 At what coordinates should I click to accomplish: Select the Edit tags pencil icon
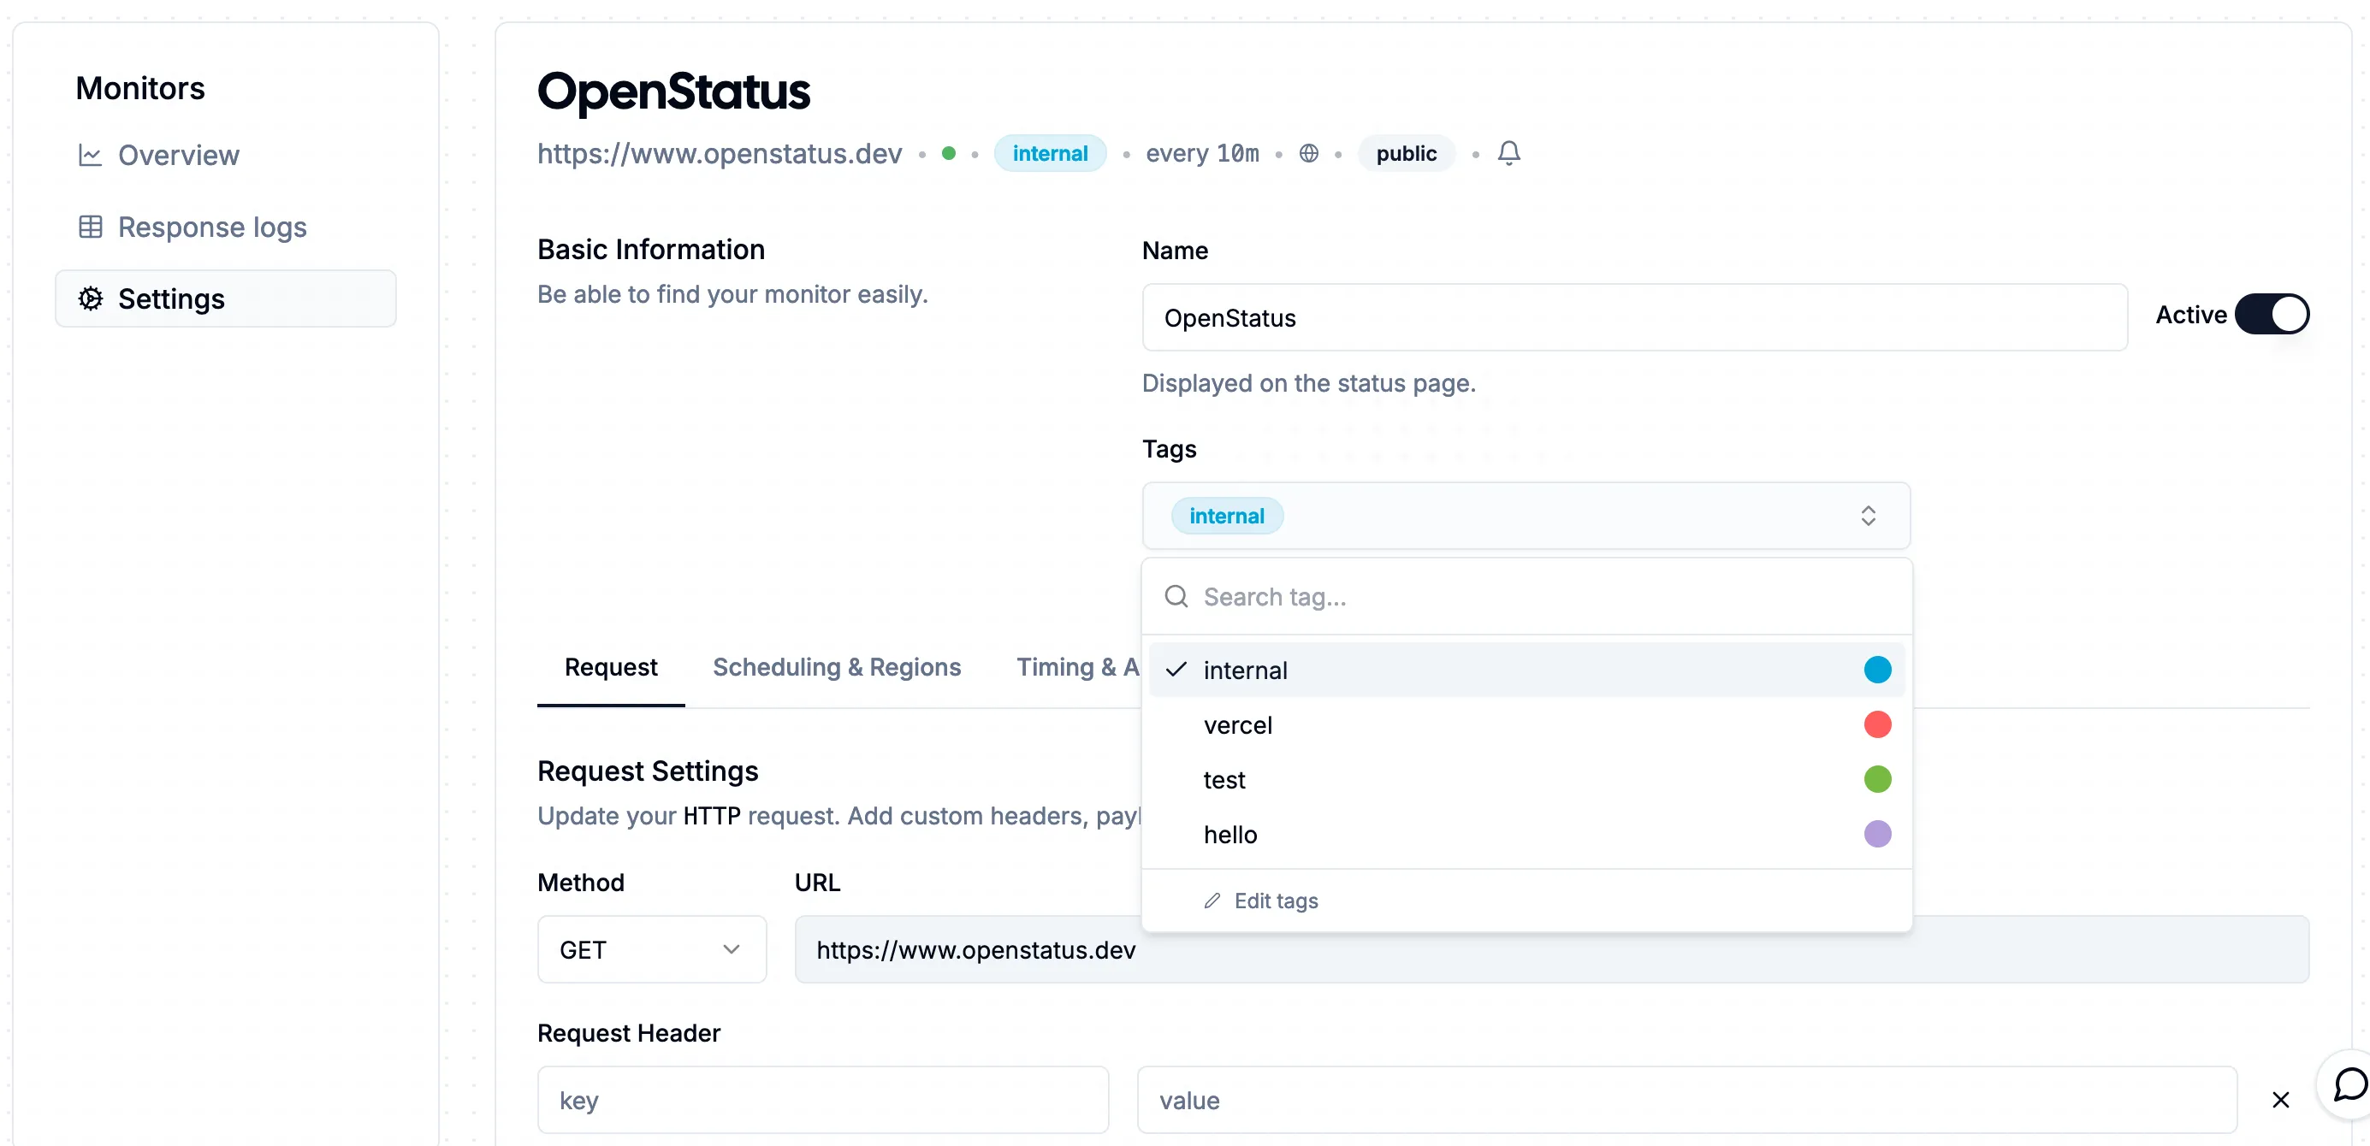[1212, 901]
